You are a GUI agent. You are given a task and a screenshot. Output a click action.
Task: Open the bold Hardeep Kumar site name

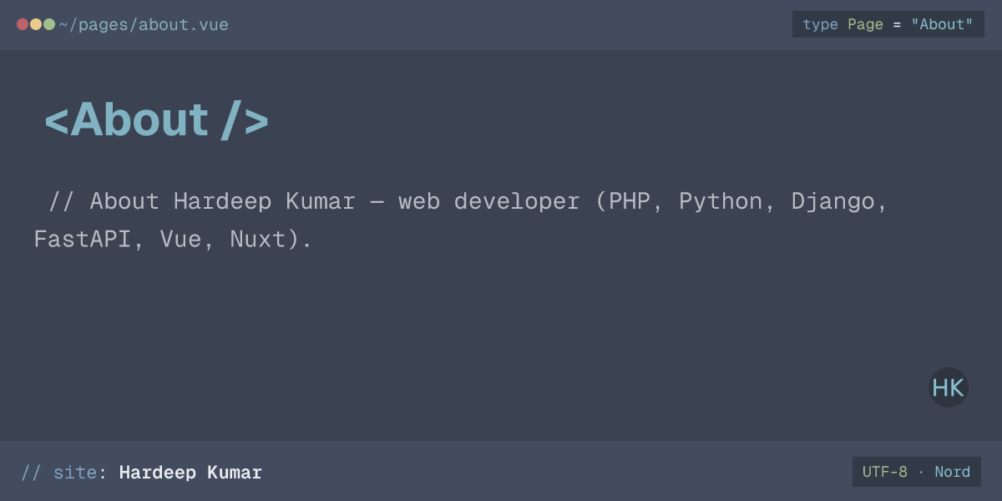click(x=190, y=473)
